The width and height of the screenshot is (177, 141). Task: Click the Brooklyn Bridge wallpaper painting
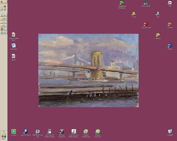click(88, 70)
